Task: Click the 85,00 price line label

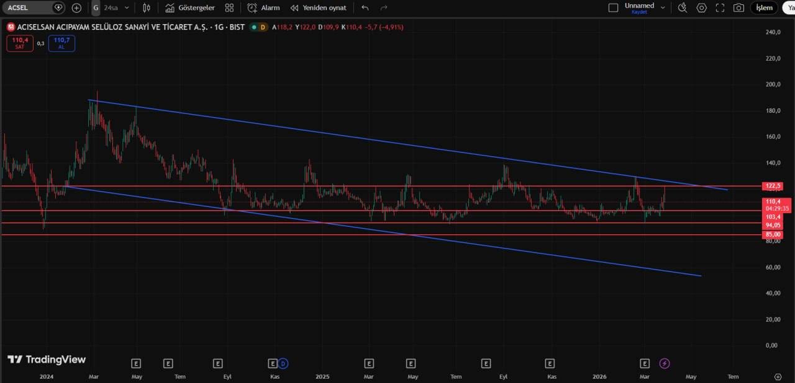Action: (774, 234)
